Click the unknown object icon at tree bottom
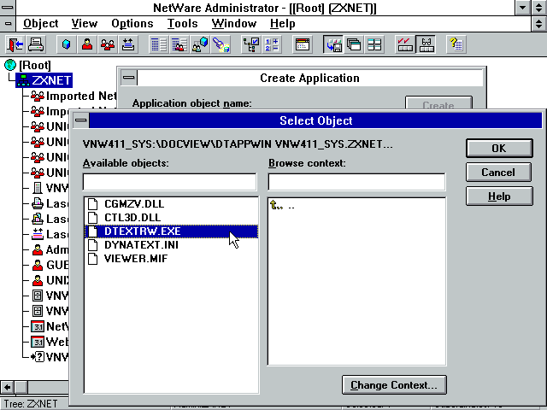 38,357
